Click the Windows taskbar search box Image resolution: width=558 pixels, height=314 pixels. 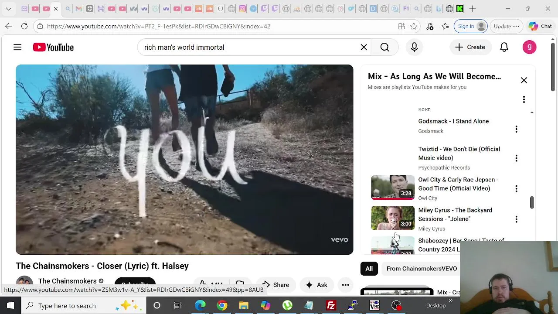click(x=84, y=306)
